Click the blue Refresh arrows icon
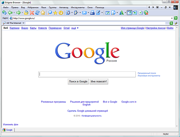 (37, 13)
